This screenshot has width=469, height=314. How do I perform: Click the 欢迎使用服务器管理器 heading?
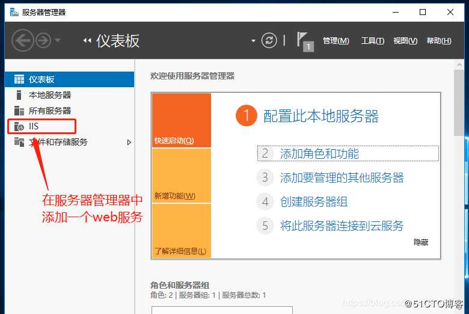192,76
